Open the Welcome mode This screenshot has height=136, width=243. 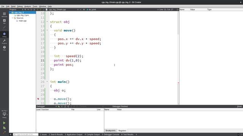4,14
